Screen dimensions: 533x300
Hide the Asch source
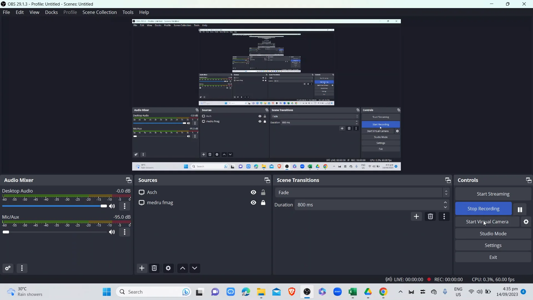tap(253, 192)
